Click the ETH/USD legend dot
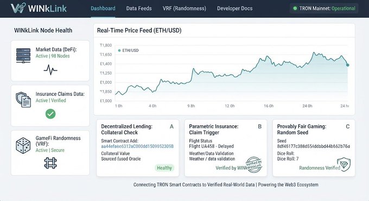This screenshot has height=201, width=369. (119, 50)
